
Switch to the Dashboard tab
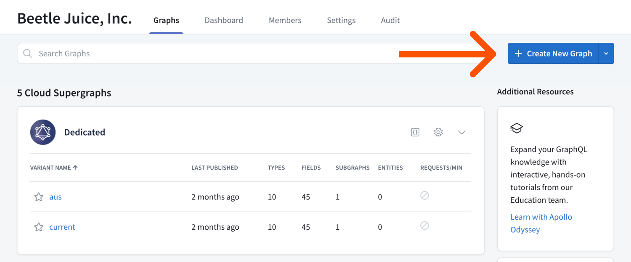pyautogui.click(x=224, y=20)
